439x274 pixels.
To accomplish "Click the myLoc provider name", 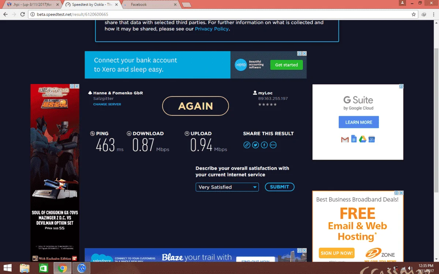I will point(265,93).
